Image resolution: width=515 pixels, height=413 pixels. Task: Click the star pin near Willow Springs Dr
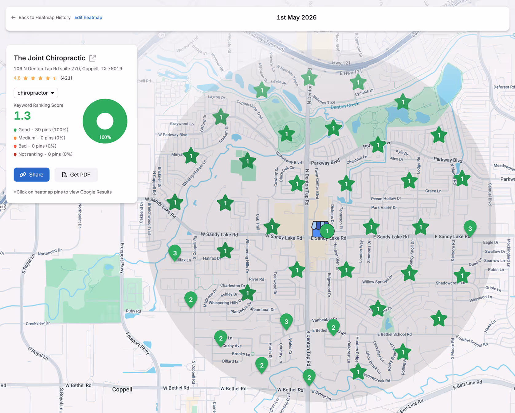point(409,273)
